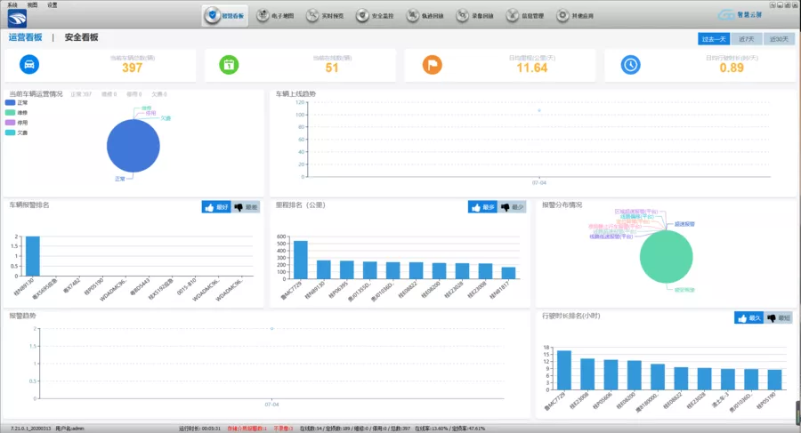Screen dimensions: 801x433
Task: Open the 轨迹回放 toolbar button
Action: tap(425, 16)
